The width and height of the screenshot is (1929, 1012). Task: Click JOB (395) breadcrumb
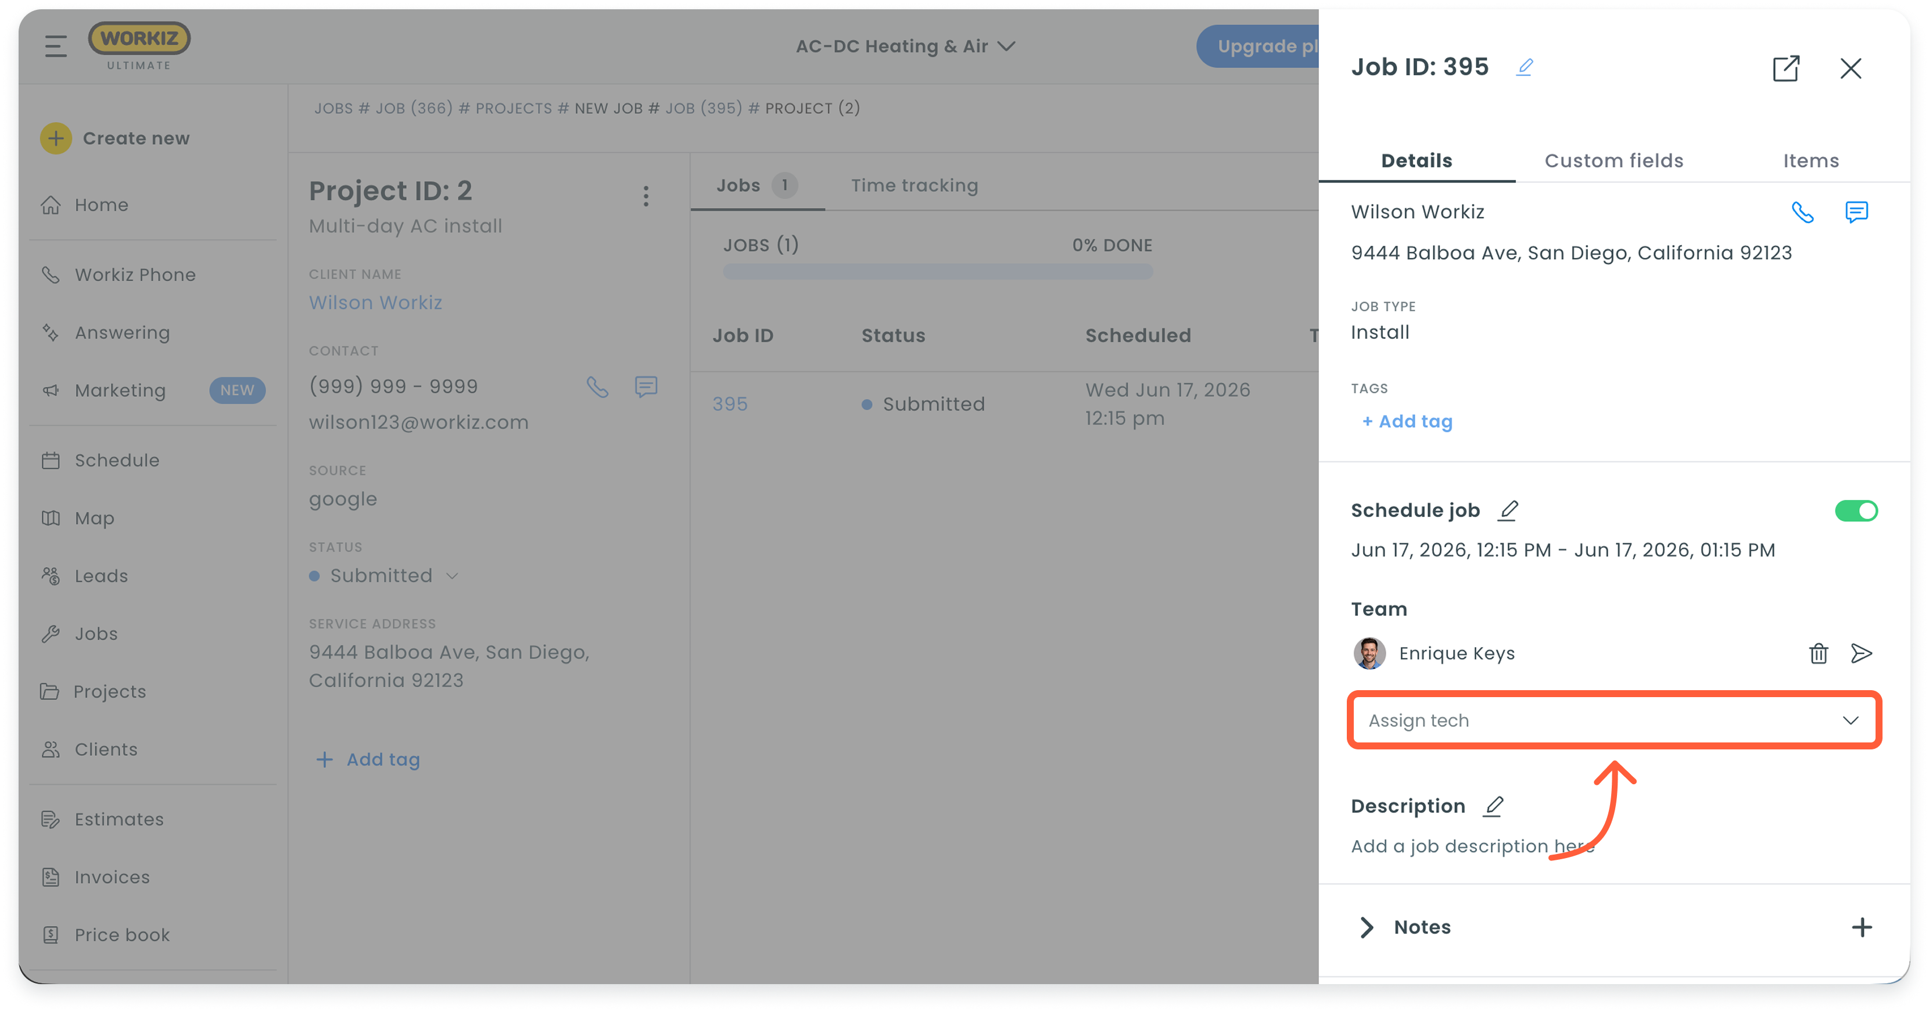(x=704, y=109)
